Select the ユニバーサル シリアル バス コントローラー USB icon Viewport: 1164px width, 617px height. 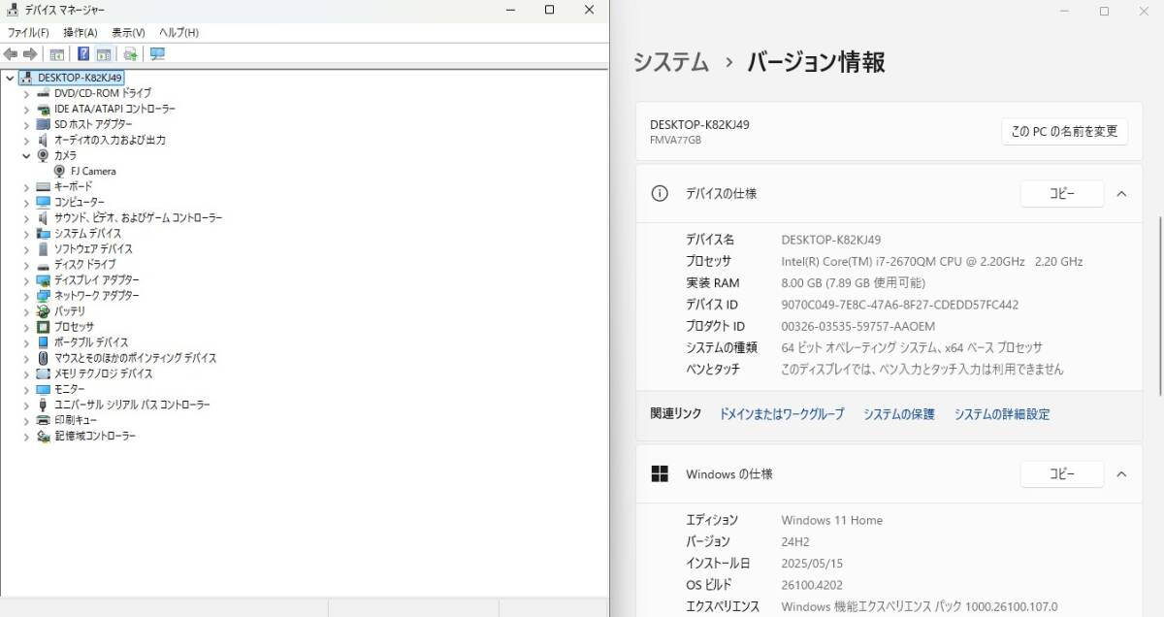pyautogui.click(x=43, y=405)
